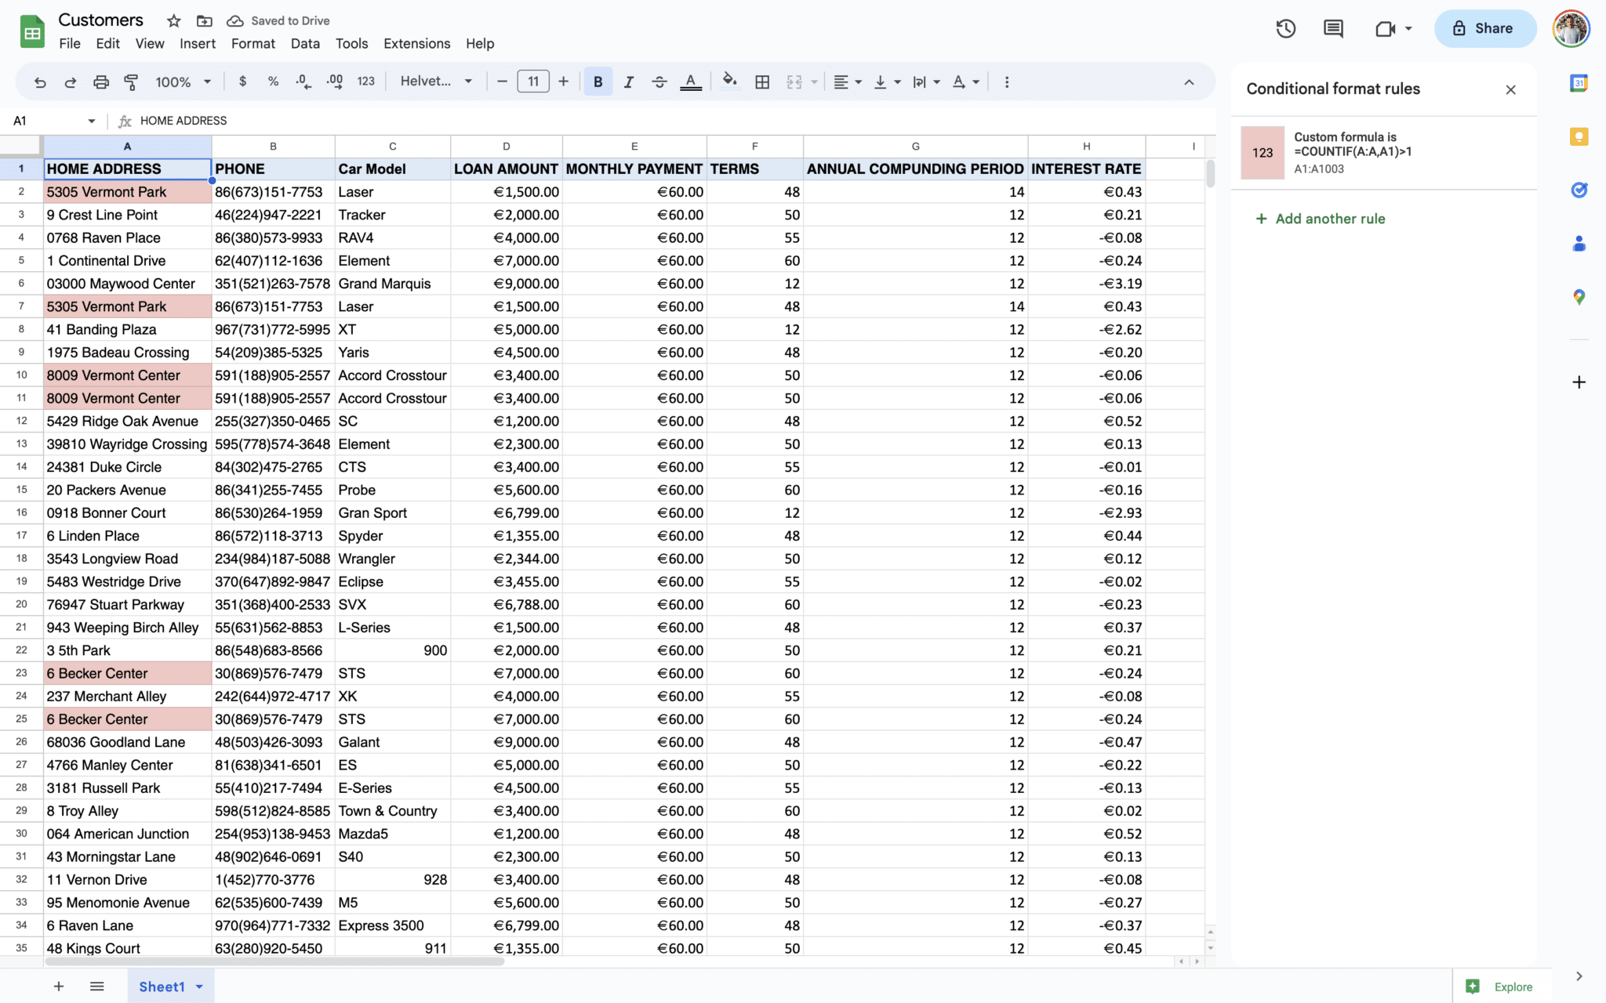Toggle strikethrough formatting
The image size is (1606, 1003).
tap(659, 81)
